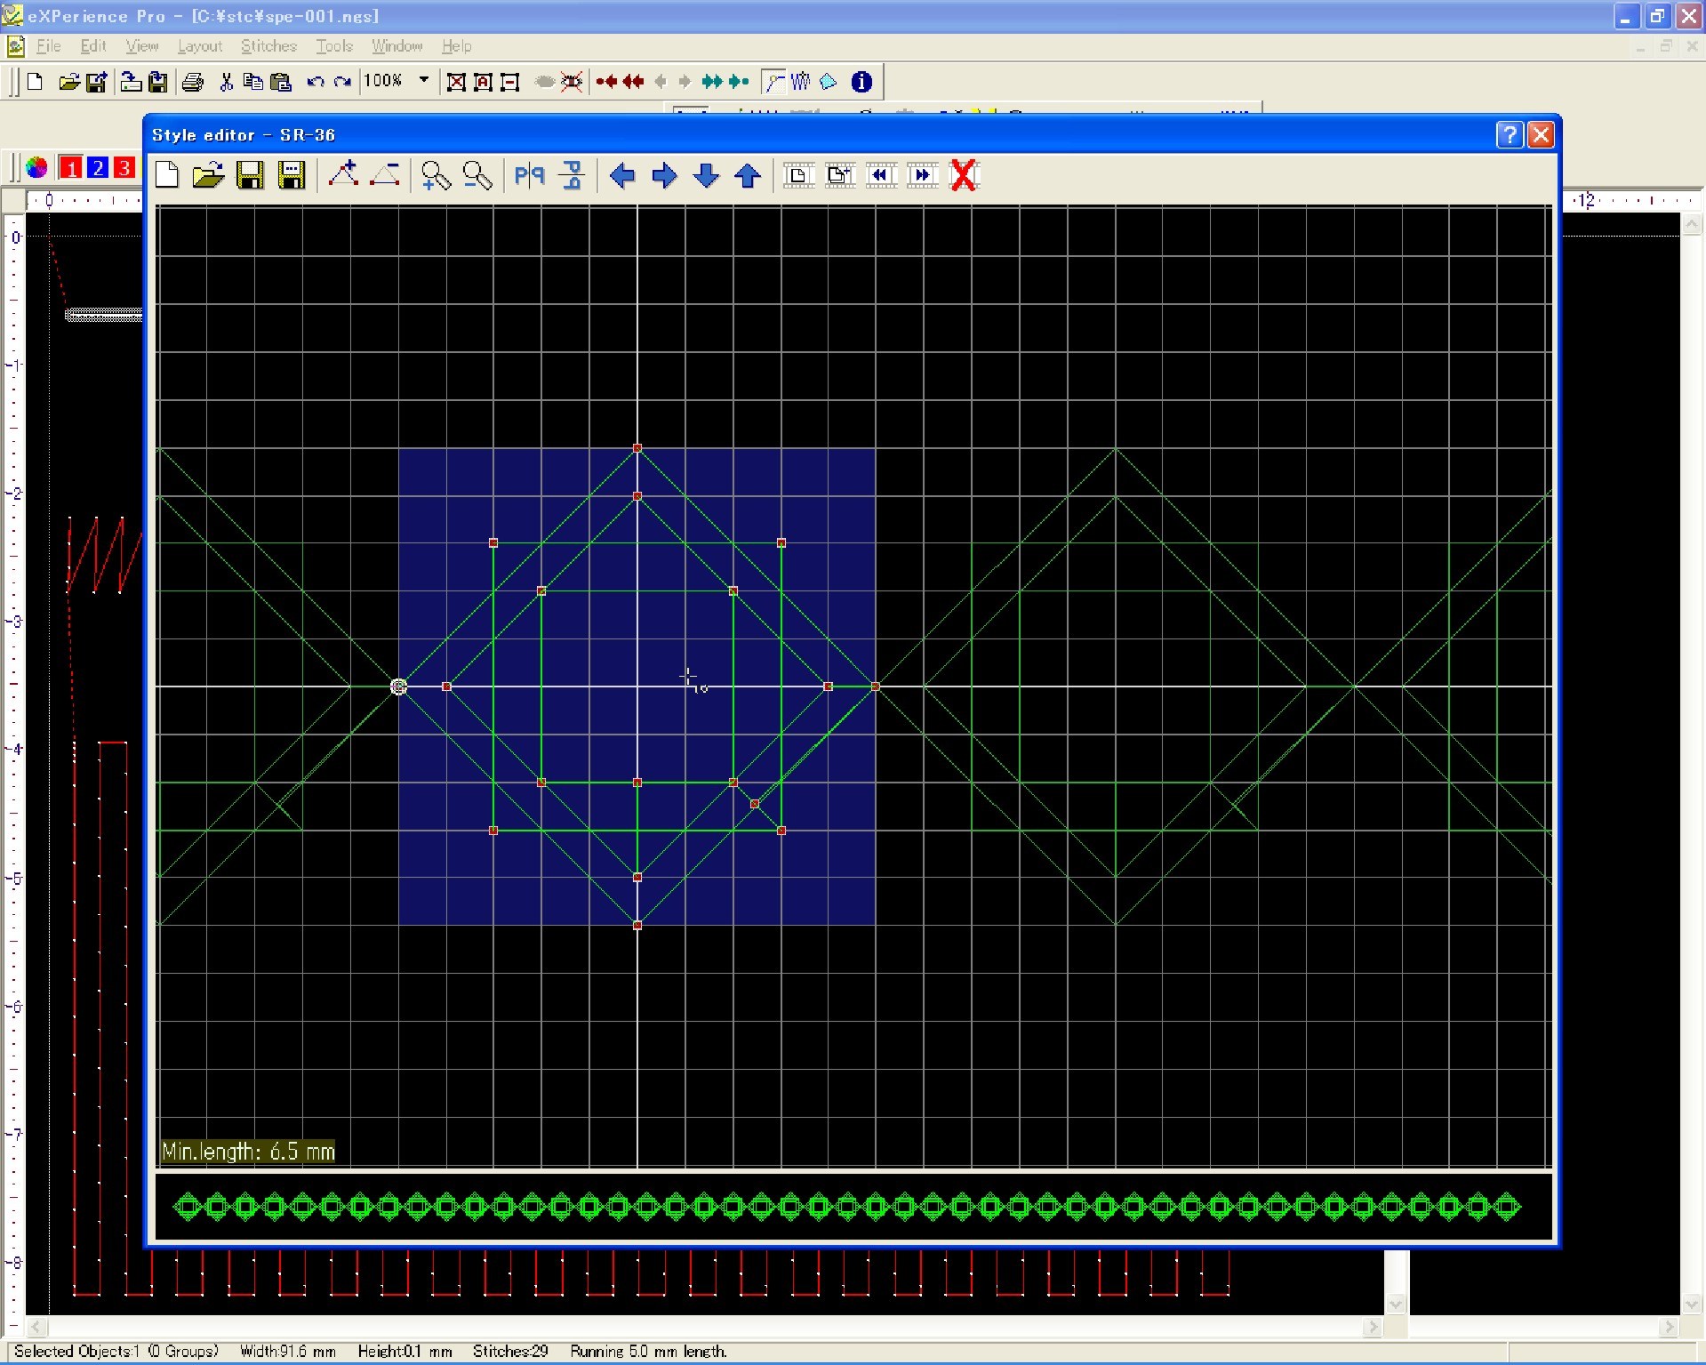Screen dimensions: 1706x1365
Task: Click 'Running 5.0 mm length.' status text
Action: point(648,1351)
